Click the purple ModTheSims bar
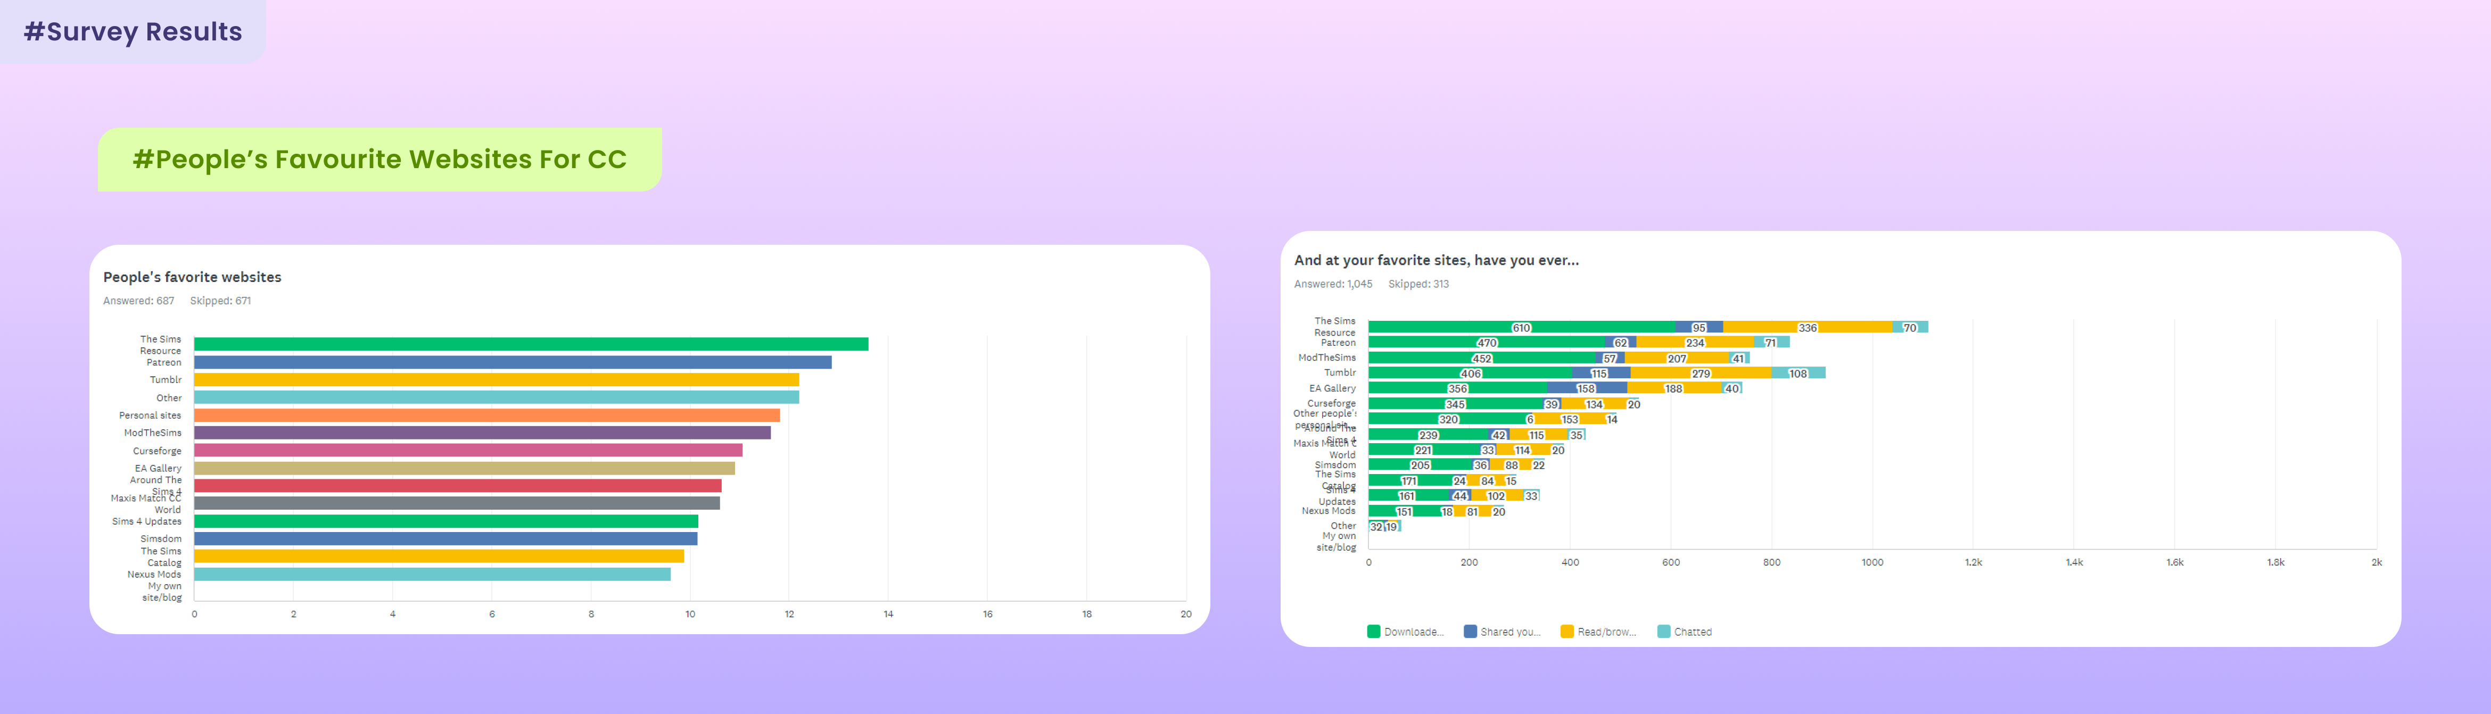This screenshot has width=2491, height=714. coord(482,433)
